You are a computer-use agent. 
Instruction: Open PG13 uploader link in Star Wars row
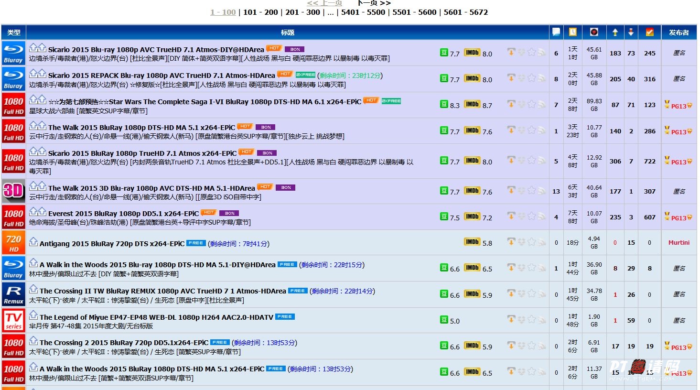coord(678,106)
